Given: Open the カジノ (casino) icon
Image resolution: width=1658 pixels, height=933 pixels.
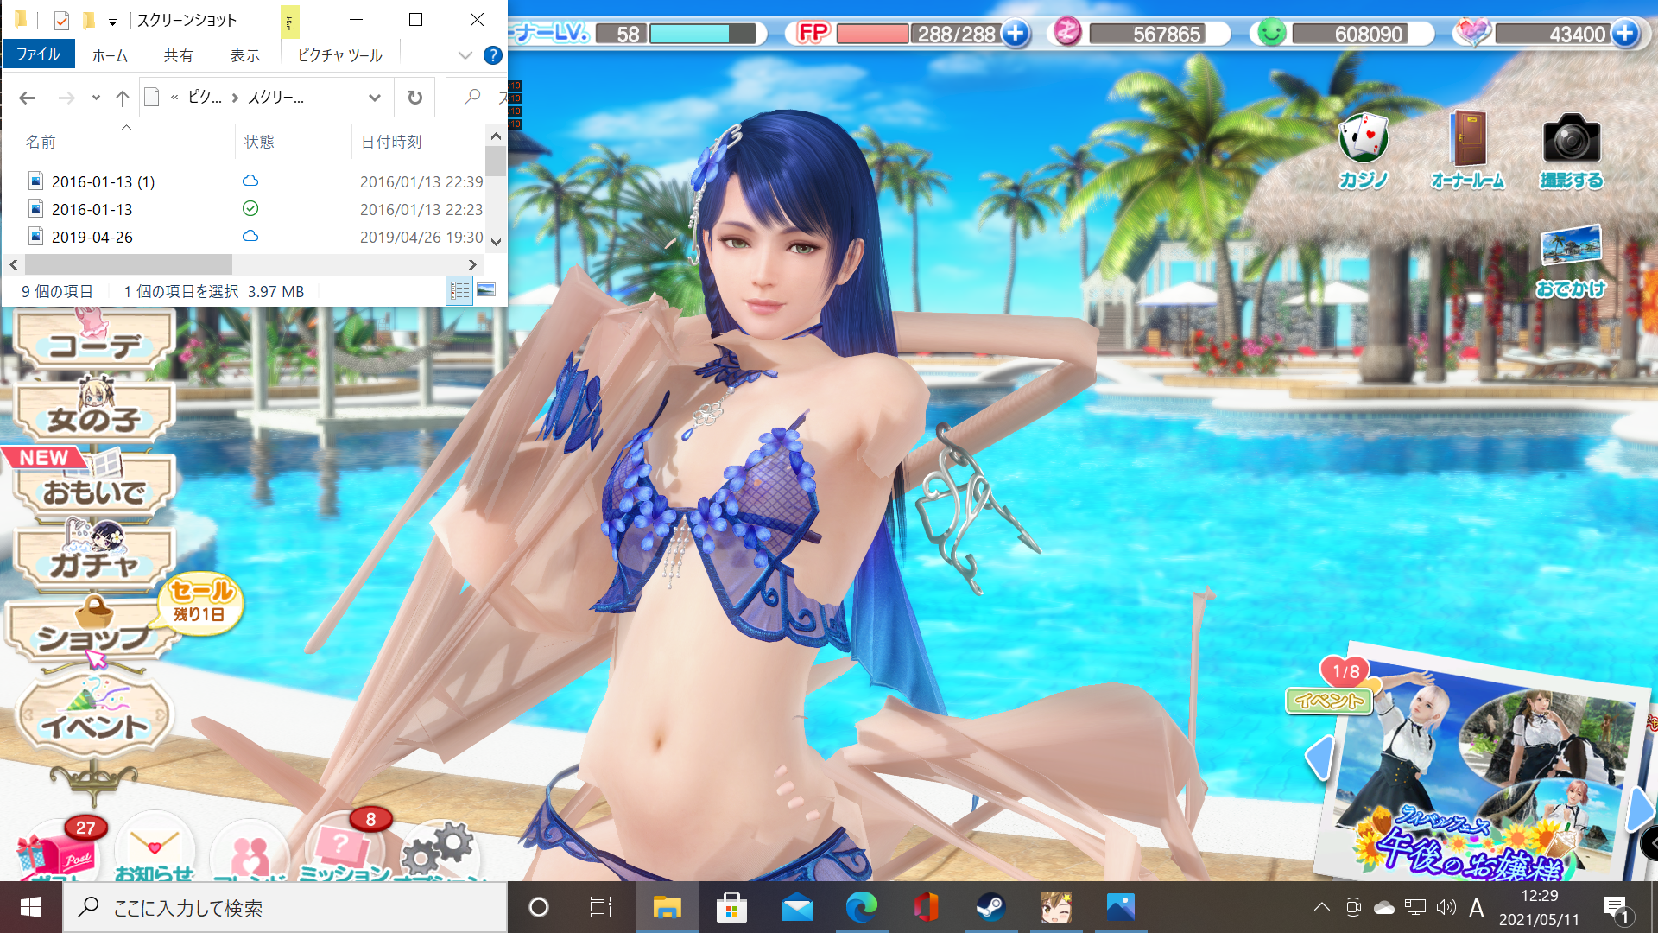Looking at the screenshot, I should click(x=1363, y=150).
